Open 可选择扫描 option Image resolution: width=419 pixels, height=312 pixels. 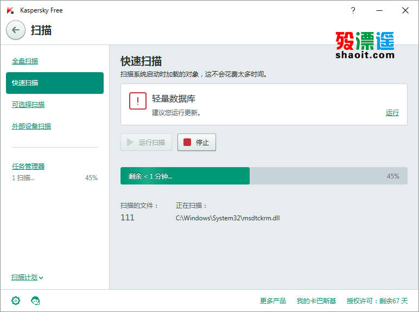[x=28, y=104]
